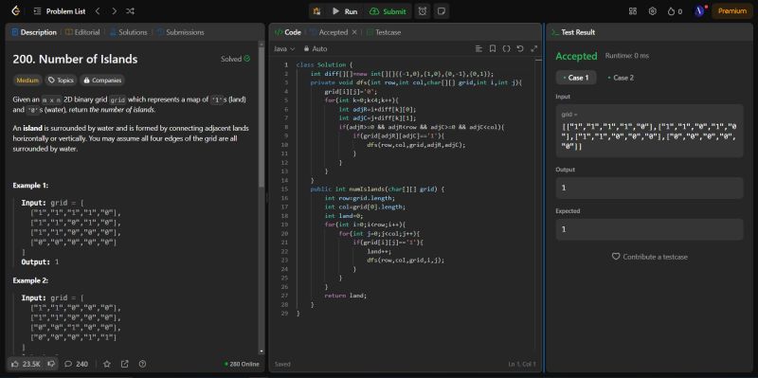758x378 pixels.
Task: Click the problem title 'Number of Islands'
Action: coord(75,59)
